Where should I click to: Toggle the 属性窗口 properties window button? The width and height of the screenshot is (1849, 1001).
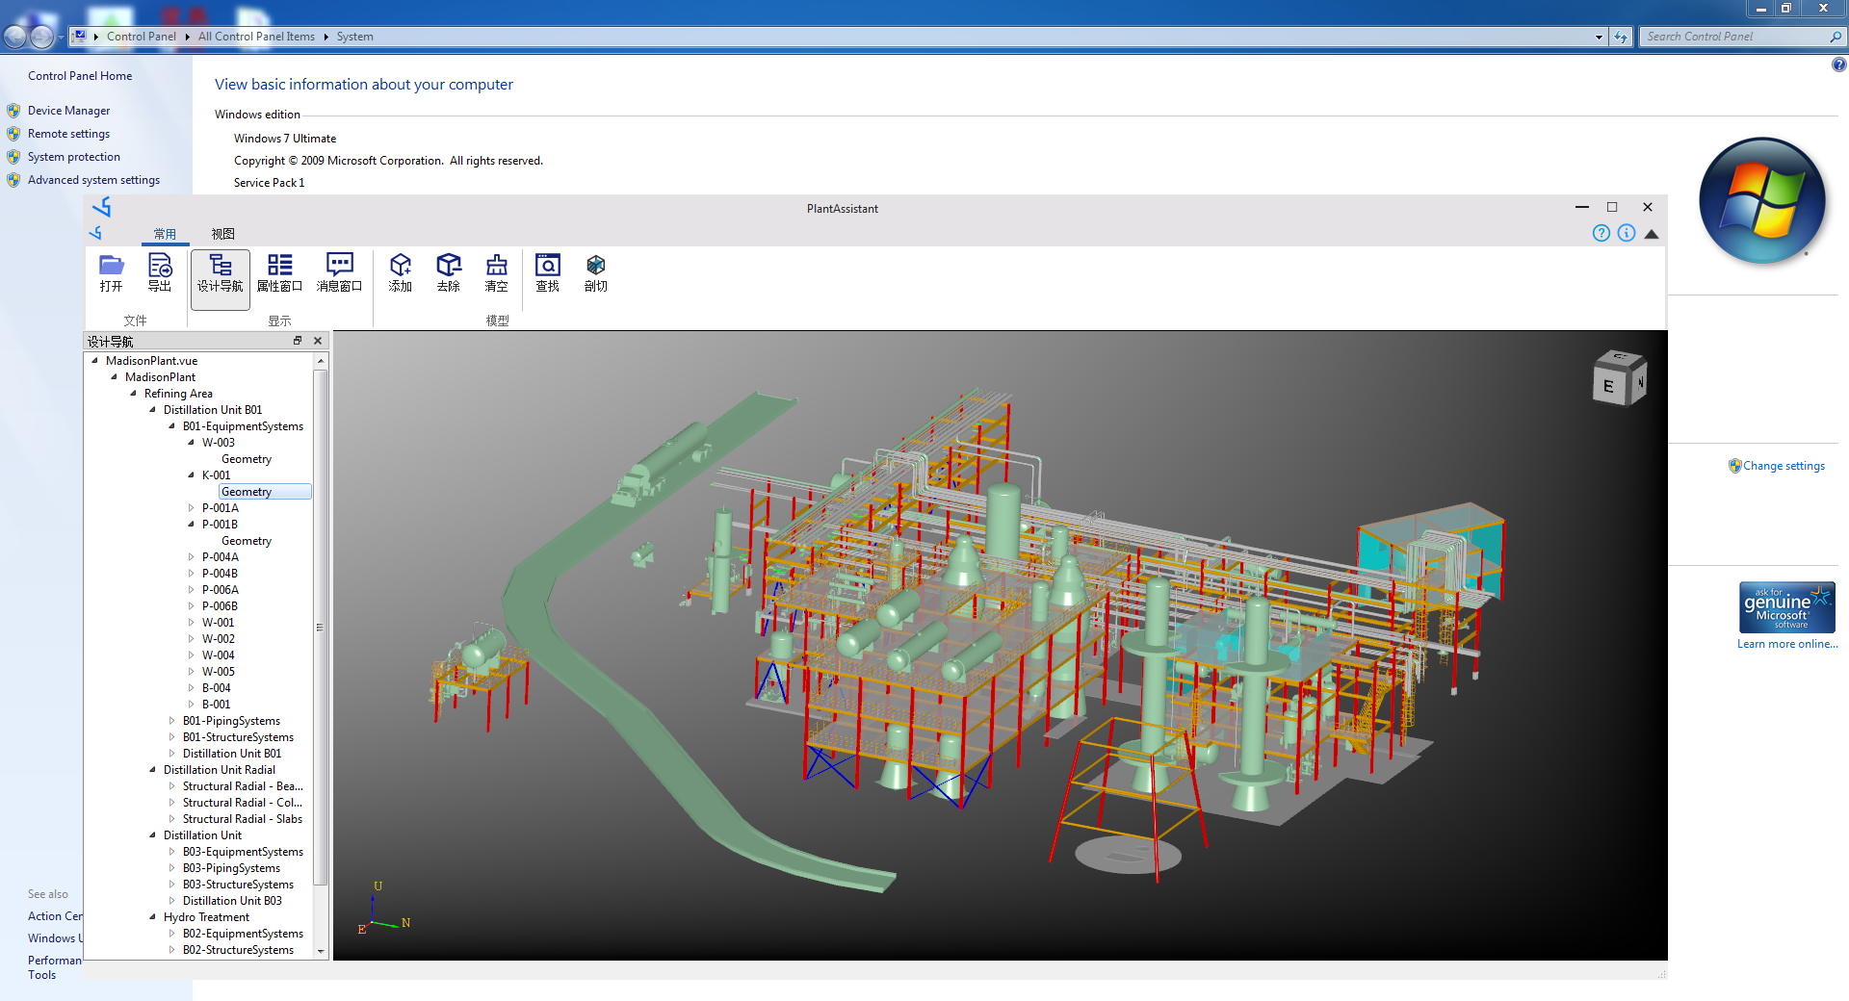280,273
